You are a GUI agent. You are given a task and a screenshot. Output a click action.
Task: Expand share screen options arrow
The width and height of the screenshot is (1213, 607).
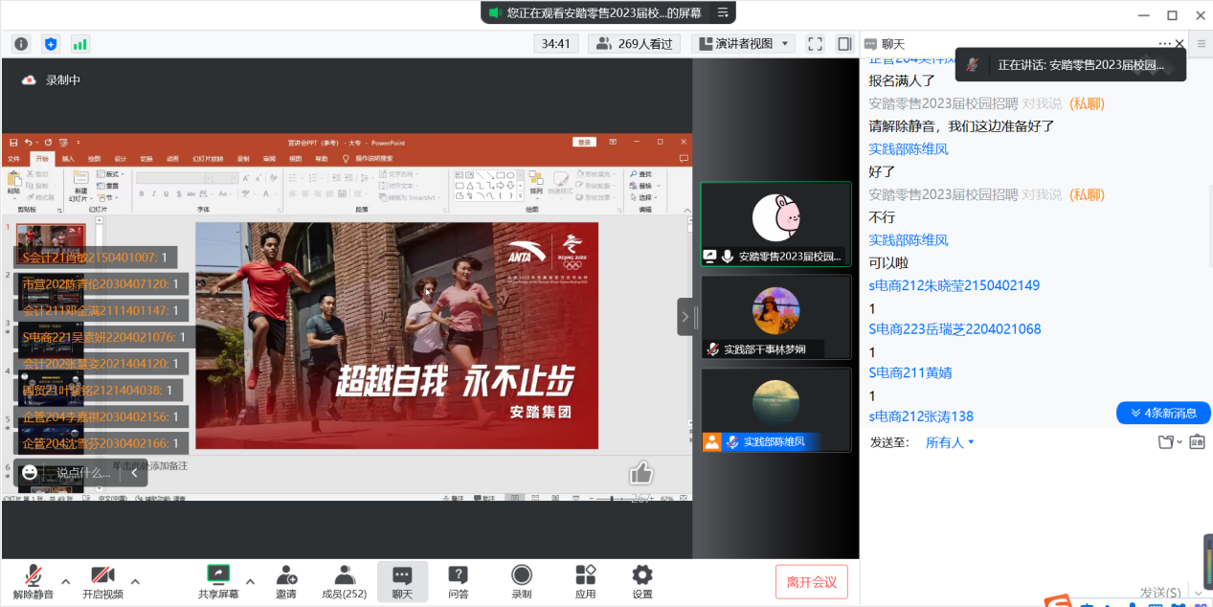250,581
